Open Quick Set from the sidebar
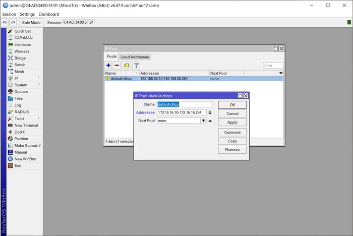This screenshot has width=353, height=236. point(25,31)
